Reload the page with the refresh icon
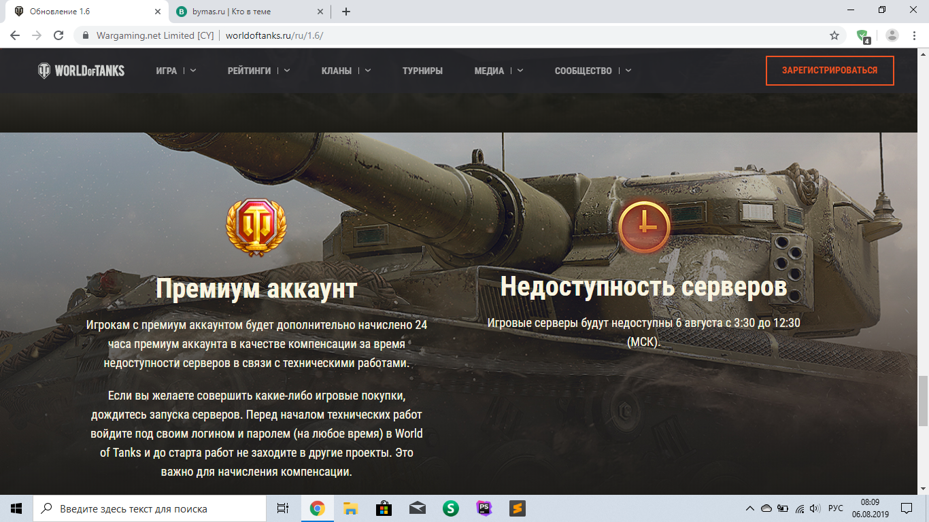The height and width of the screenshot is (522, 929). point(58,35)
